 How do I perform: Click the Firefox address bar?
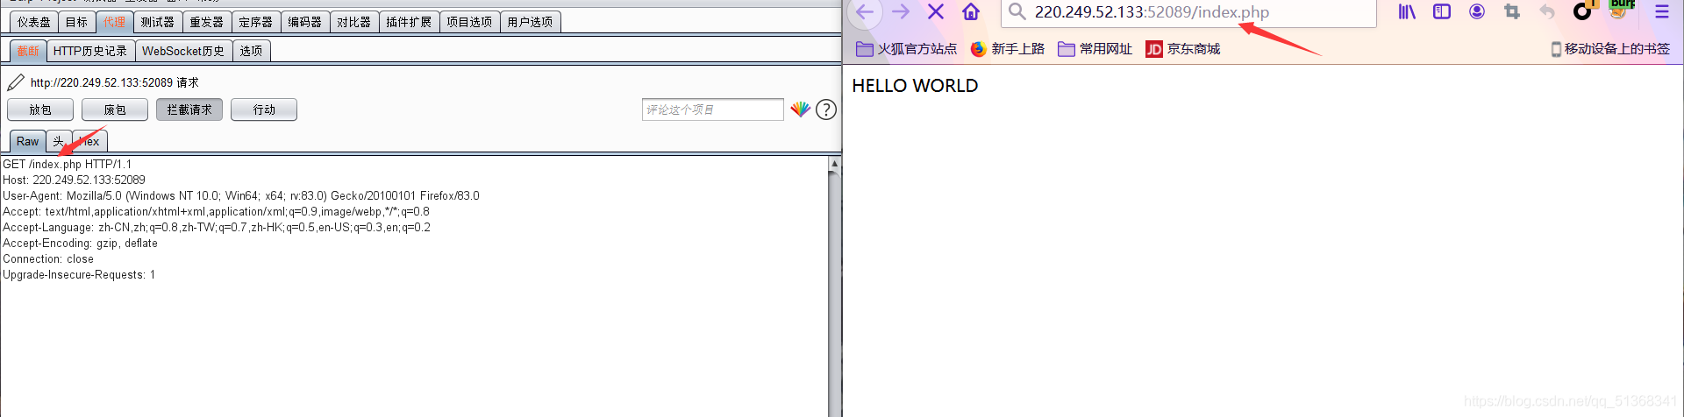coord(1188,12)
